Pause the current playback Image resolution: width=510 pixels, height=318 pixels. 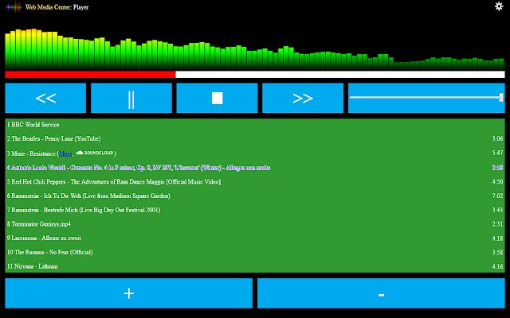[131, 98]
